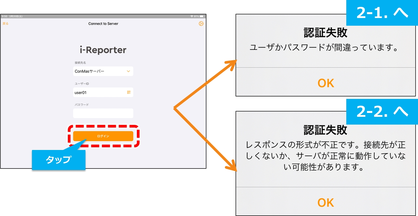Focus the empty パスワード field
418x216 pixels.
[103, 113]
